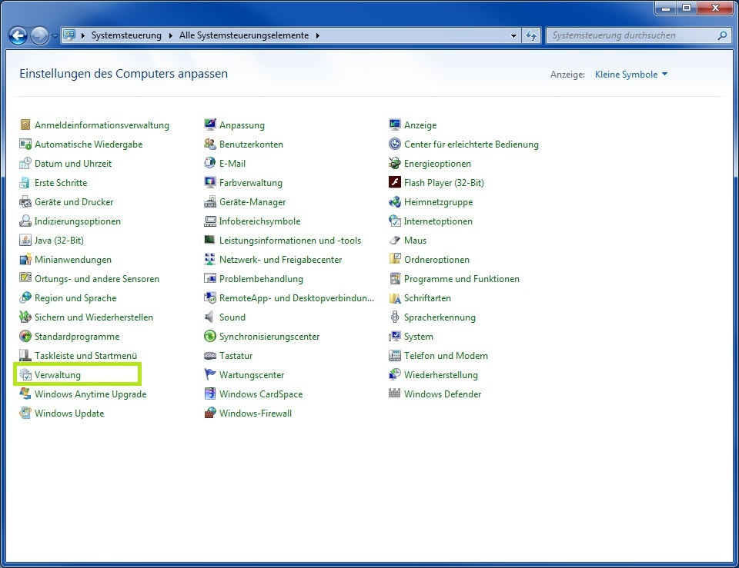Click the Verwaltung gear icon
The height and width of the screenshot is (568, 739).
pos(25,374)
